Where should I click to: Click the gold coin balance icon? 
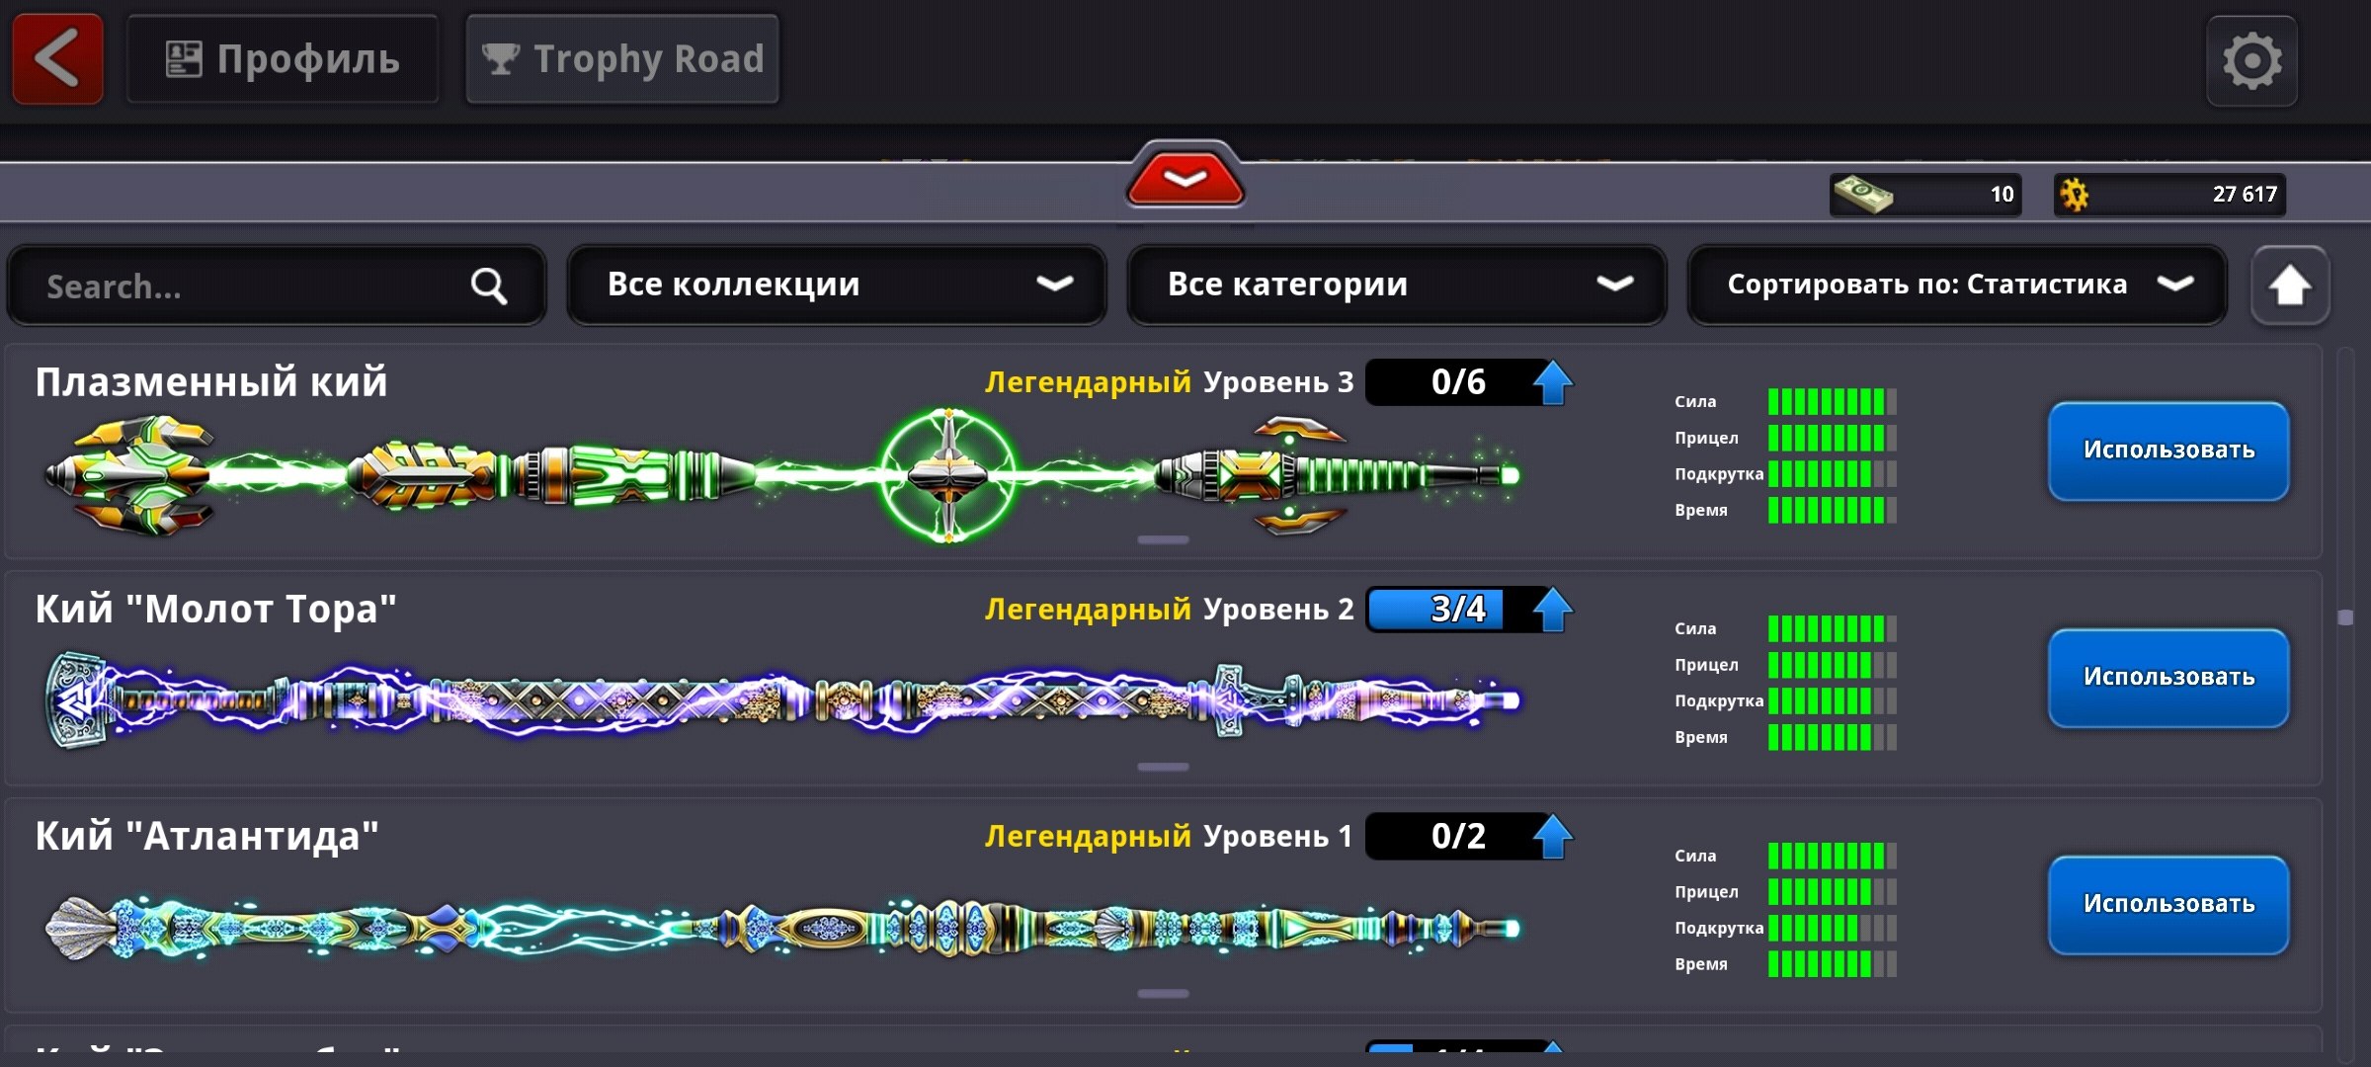tap(2074, 195)
